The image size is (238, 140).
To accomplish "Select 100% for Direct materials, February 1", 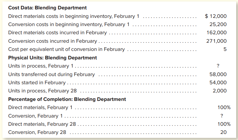I will point(224,107).
